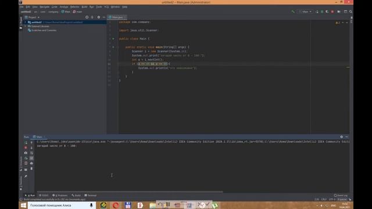Click the green Debug bug icon
Screen dimensions: 372x209
322,12
